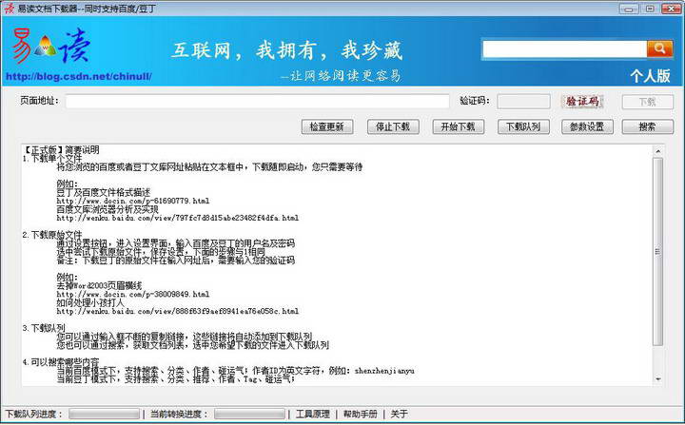Click the scrollbar up arrow

pyautogui.click(x=658, y=151)
